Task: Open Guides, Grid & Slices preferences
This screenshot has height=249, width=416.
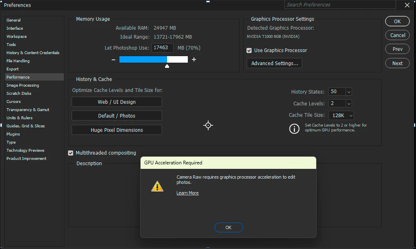Action: (x=26, y=126)
